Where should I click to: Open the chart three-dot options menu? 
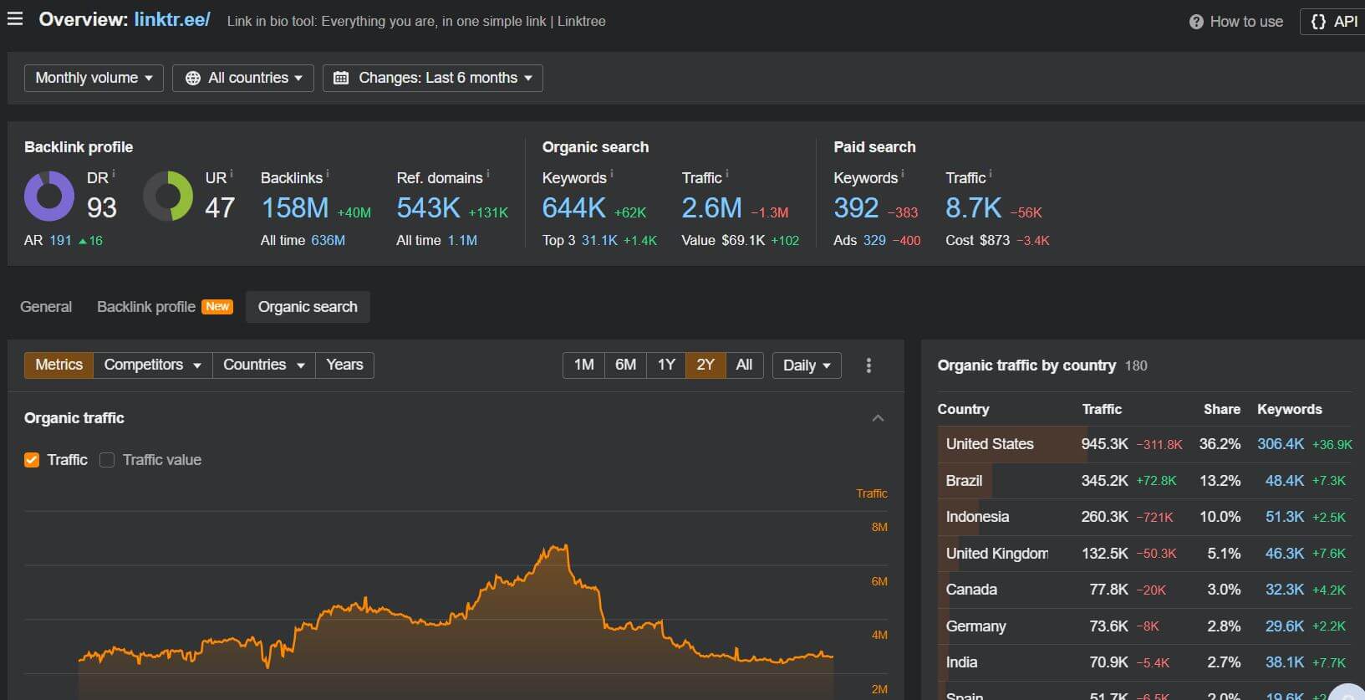coord(868,365)
